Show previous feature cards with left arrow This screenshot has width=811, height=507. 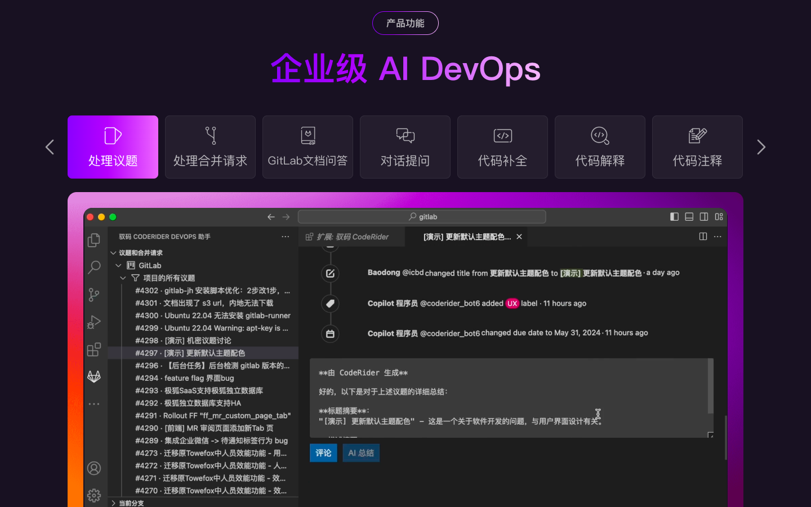(50, 147)
